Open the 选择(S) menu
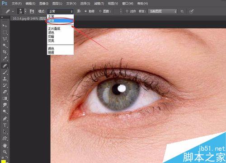226x163 pixels. pos(85,3)
